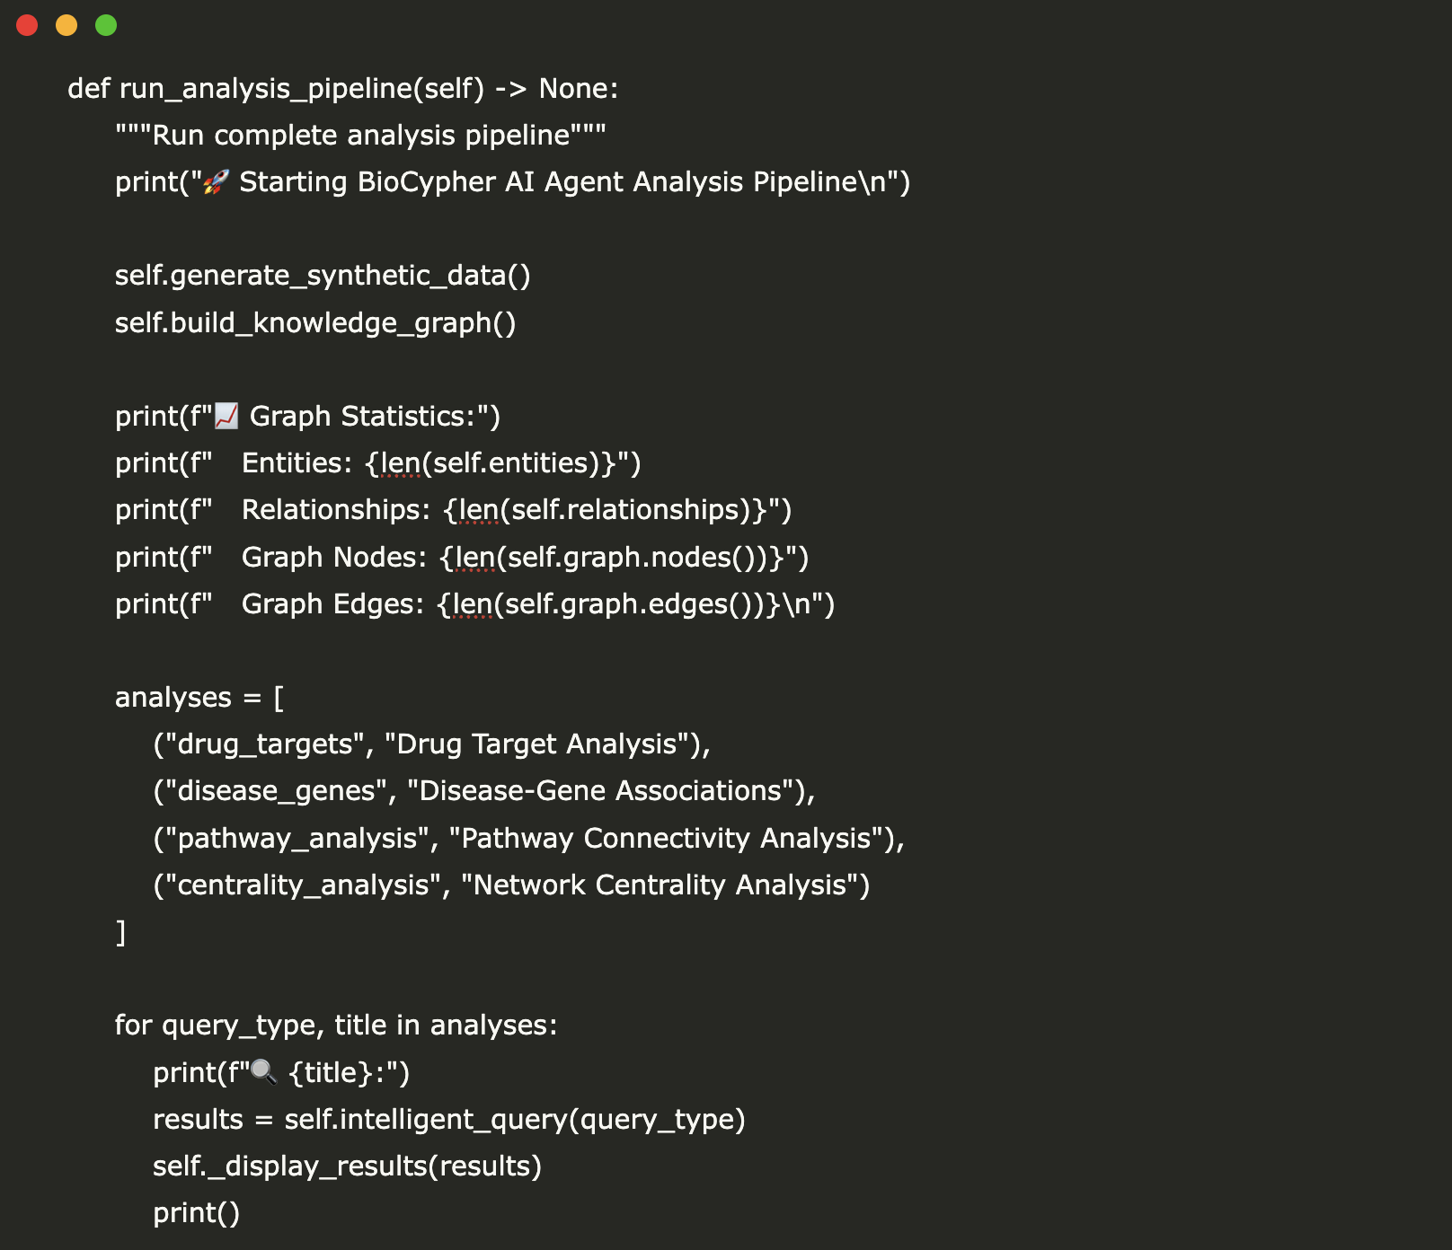
Task: Click the underlined len in the Relationships line
Action: [478, 510]
